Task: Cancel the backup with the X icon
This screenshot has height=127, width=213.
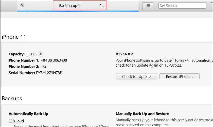Action: (x=22, y=5)
